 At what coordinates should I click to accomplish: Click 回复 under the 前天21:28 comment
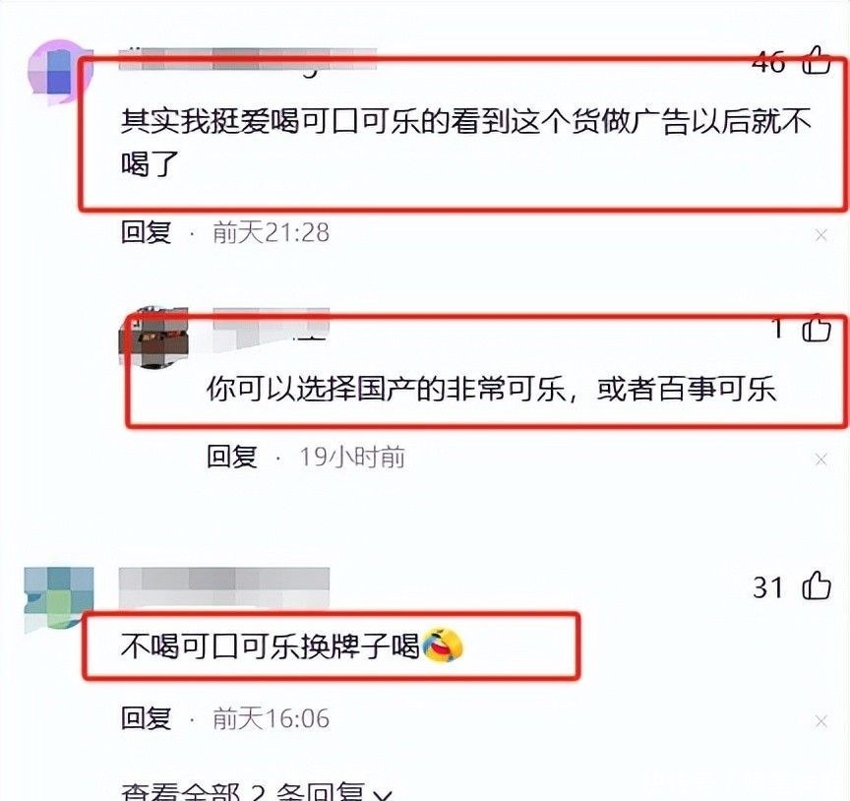click(x=147, y=232)
